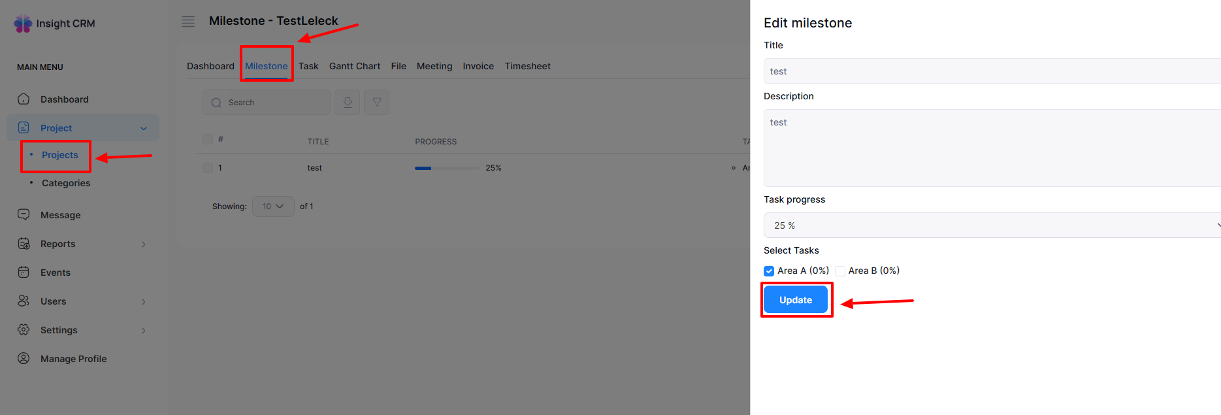Click the Manage Profile user icon
This screenshot has height=415, width=1221.
[24, 359]
